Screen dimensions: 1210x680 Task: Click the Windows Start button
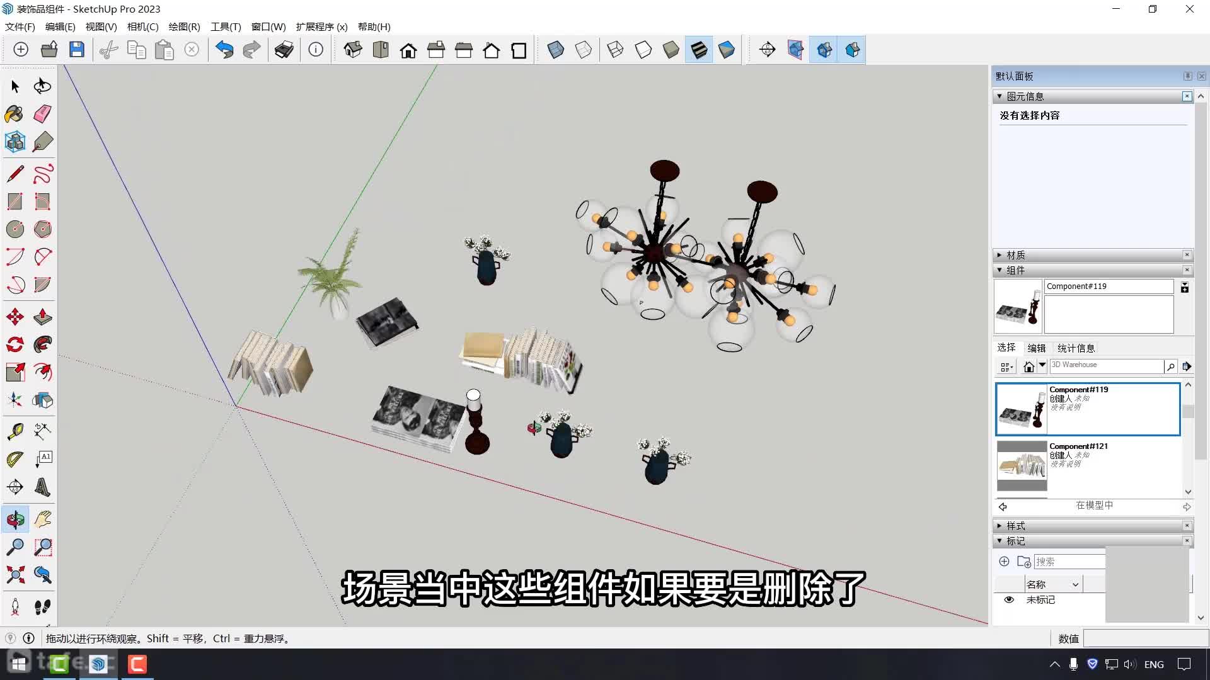click(x=19, y=664)
